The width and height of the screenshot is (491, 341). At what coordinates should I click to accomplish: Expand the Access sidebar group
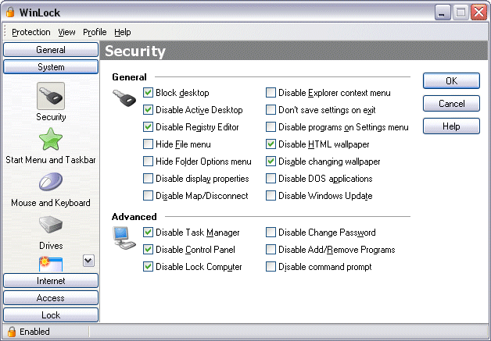(x=51, y=298)
